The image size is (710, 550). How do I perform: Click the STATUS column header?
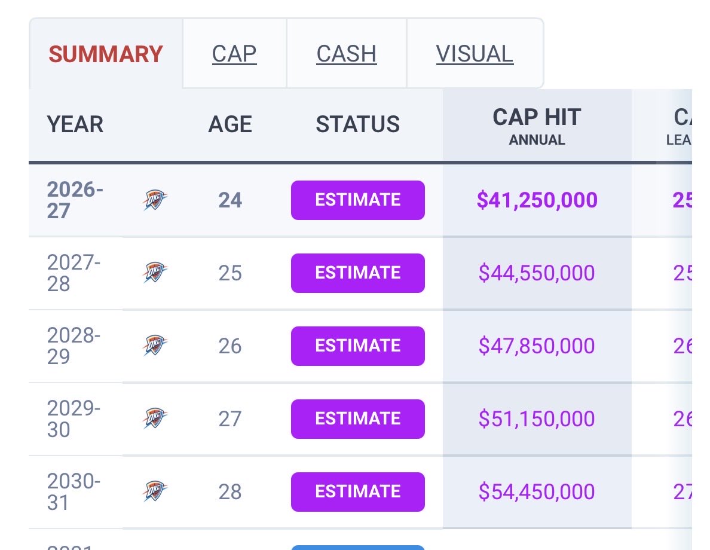(358, 124)
